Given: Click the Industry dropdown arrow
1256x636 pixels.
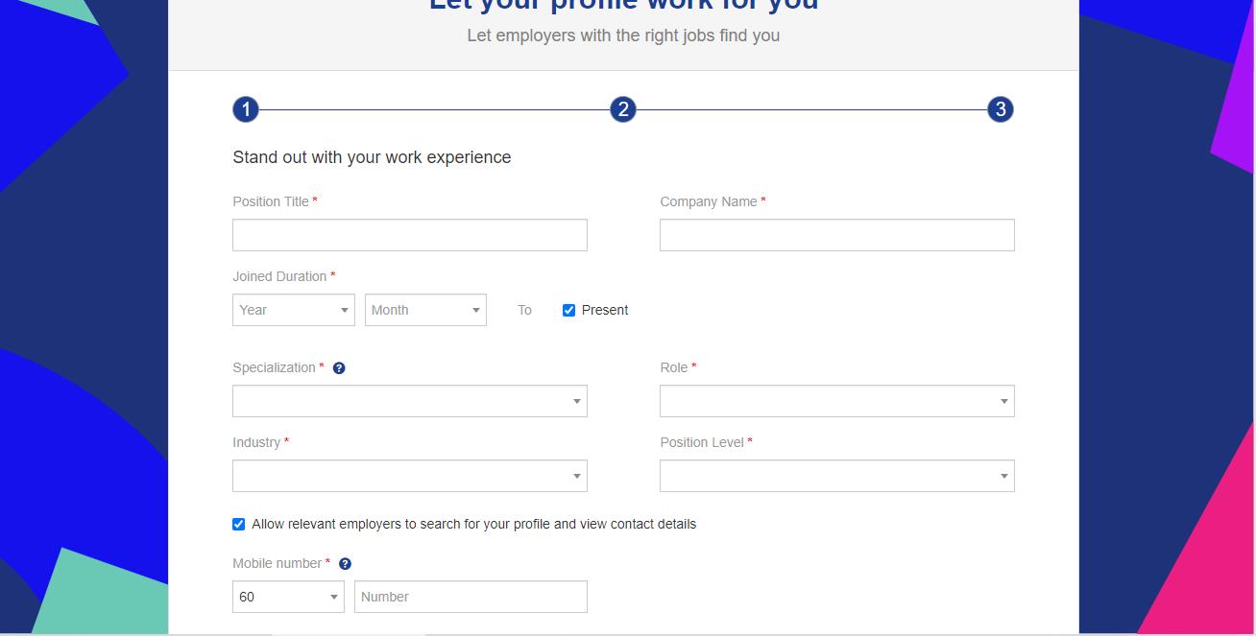Looking at the screenshot, I should click(576, 476).
